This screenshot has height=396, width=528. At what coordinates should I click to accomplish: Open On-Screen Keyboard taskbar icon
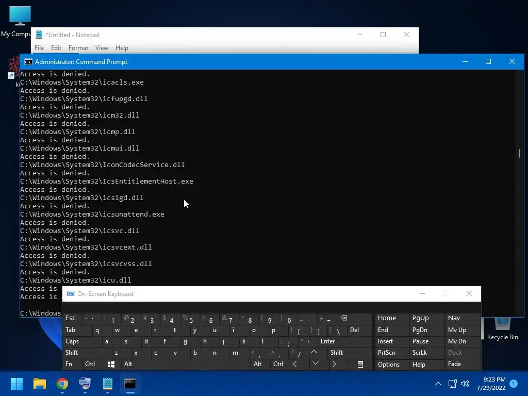point(85,383)
